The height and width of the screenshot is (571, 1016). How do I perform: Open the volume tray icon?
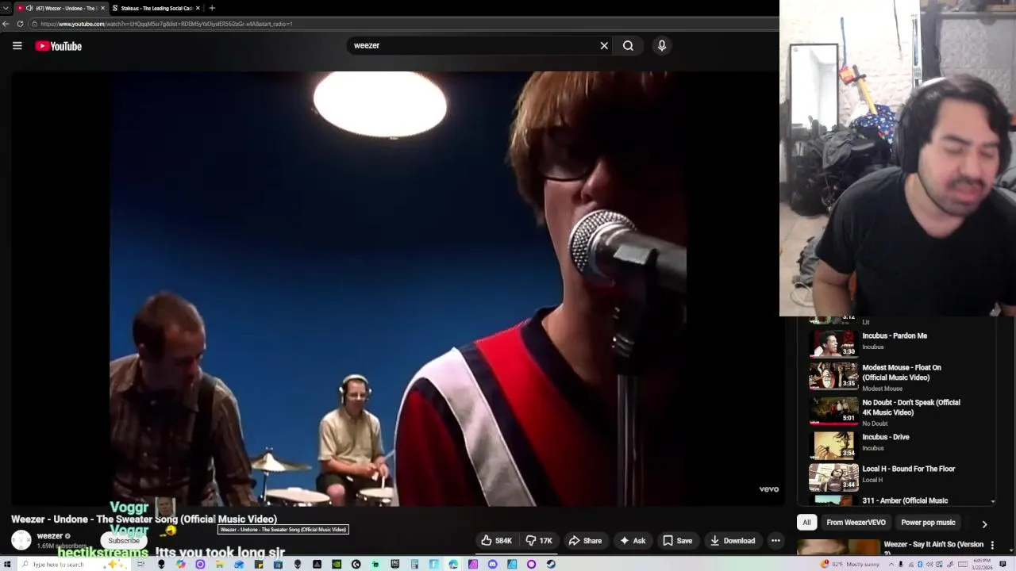point(929,564)
